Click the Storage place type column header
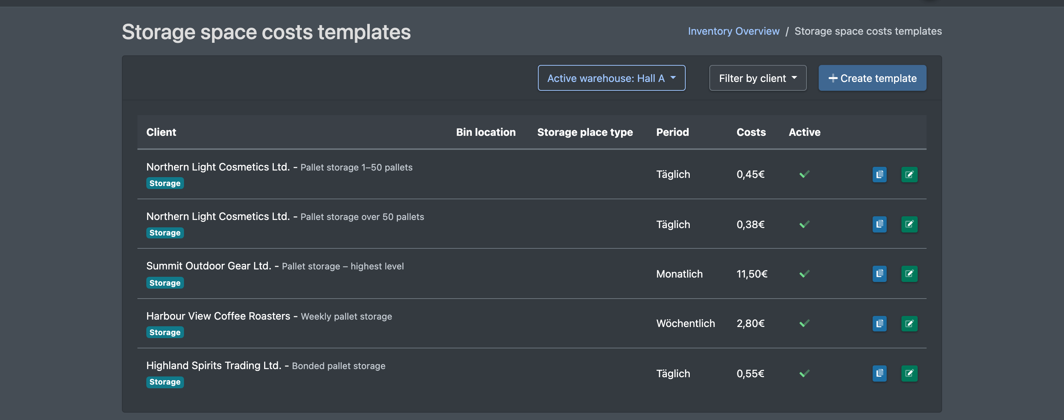Image resolution: width=1064 pixels, height=420 pixels. coord(585,132)
